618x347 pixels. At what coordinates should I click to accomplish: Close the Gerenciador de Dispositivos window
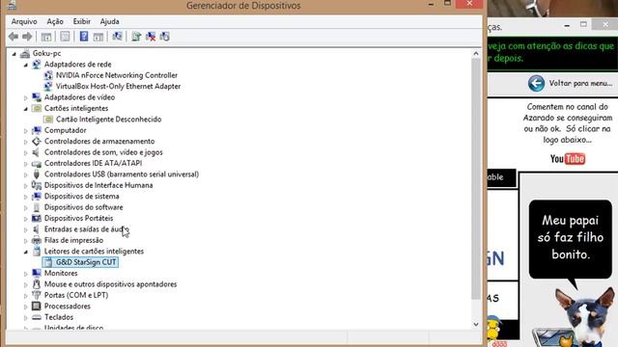coord(469,4)
